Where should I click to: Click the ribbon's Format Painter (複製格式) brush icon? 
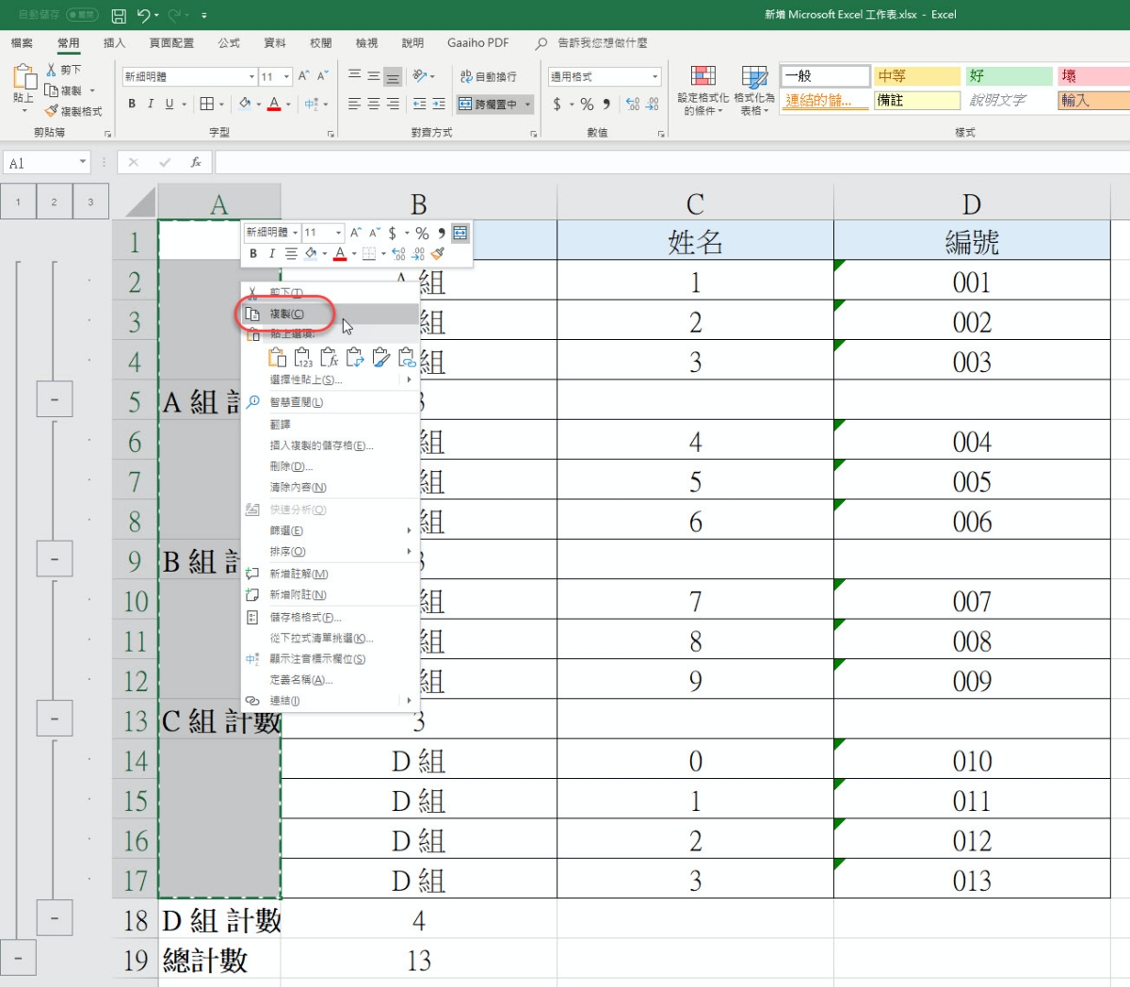click(52, 111)
